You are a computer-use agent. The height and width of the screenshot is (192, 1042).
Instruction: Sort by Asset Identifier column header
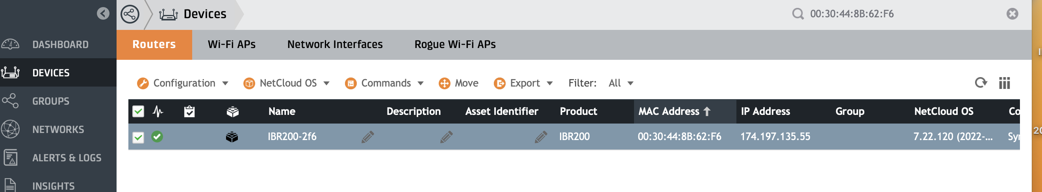(502, 112)
